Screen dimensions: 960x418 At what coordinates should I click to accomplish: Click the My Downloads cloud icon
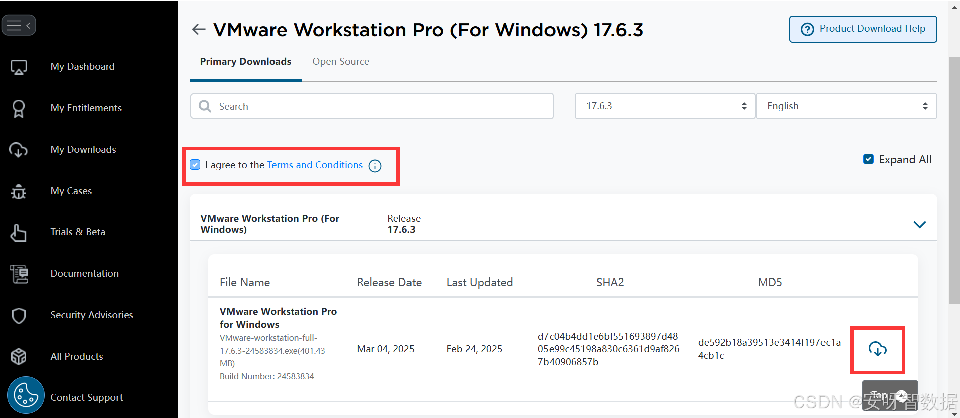19,150
